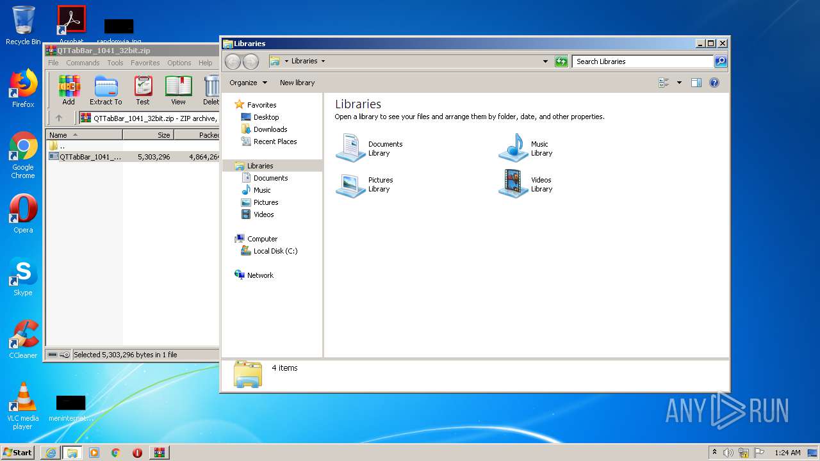Select the parent folder '..' row
The image size is (820, 461).
(x=133, y=146)
